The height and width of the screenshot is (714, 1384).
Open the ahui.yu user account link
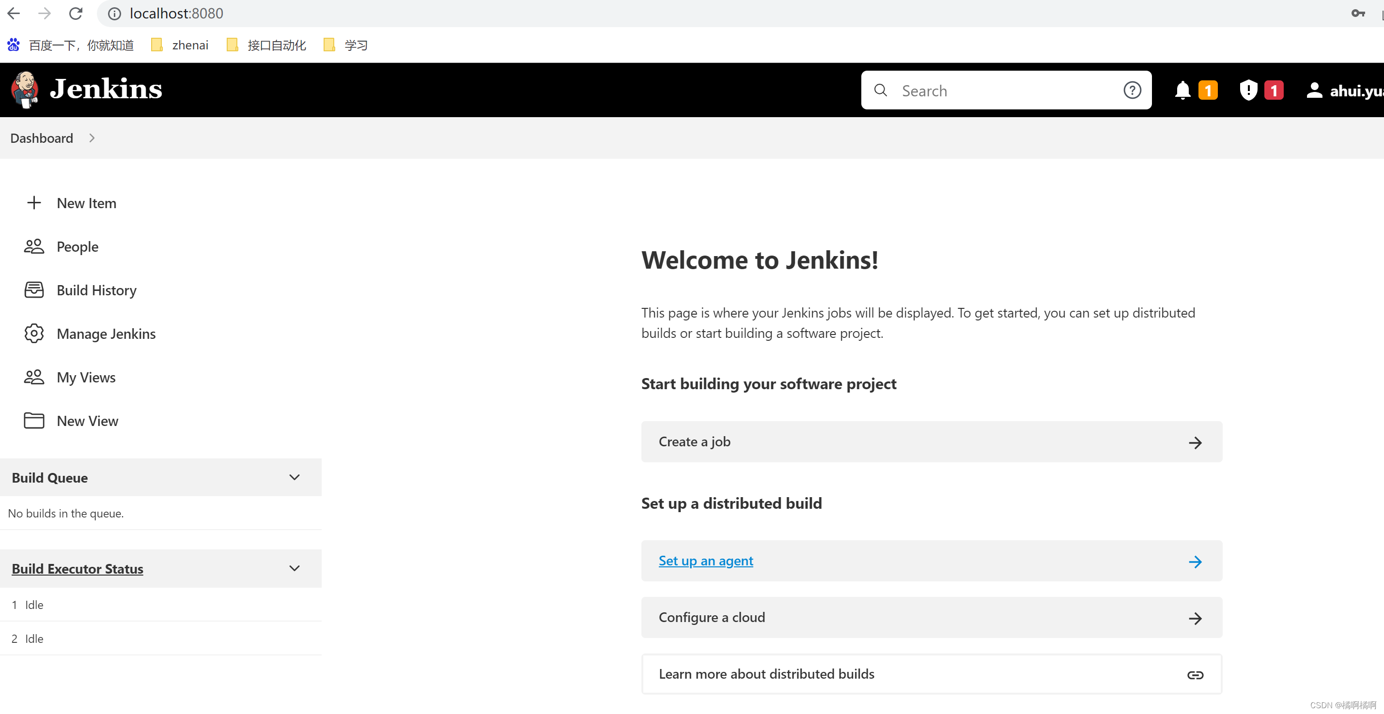click(x=1356, y=91)
